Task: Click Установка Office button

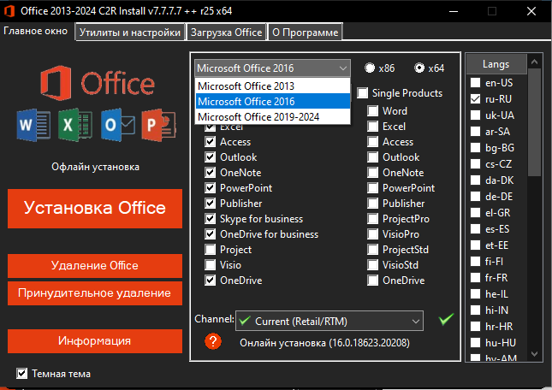Action: click(95, 208)
